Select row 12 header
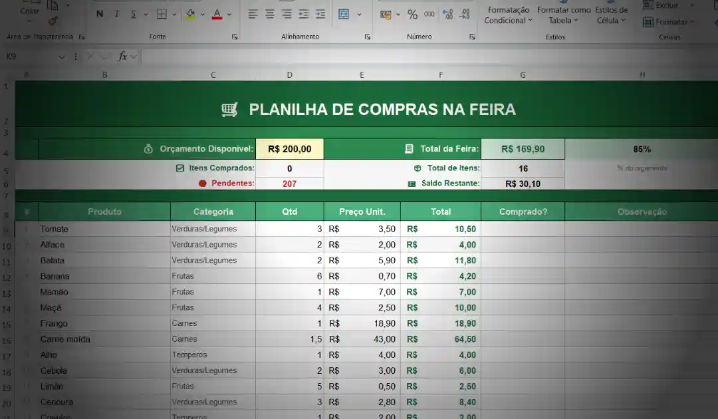This screenshot has height=419, width=718. pyautogui.click(x=7, y=277)
